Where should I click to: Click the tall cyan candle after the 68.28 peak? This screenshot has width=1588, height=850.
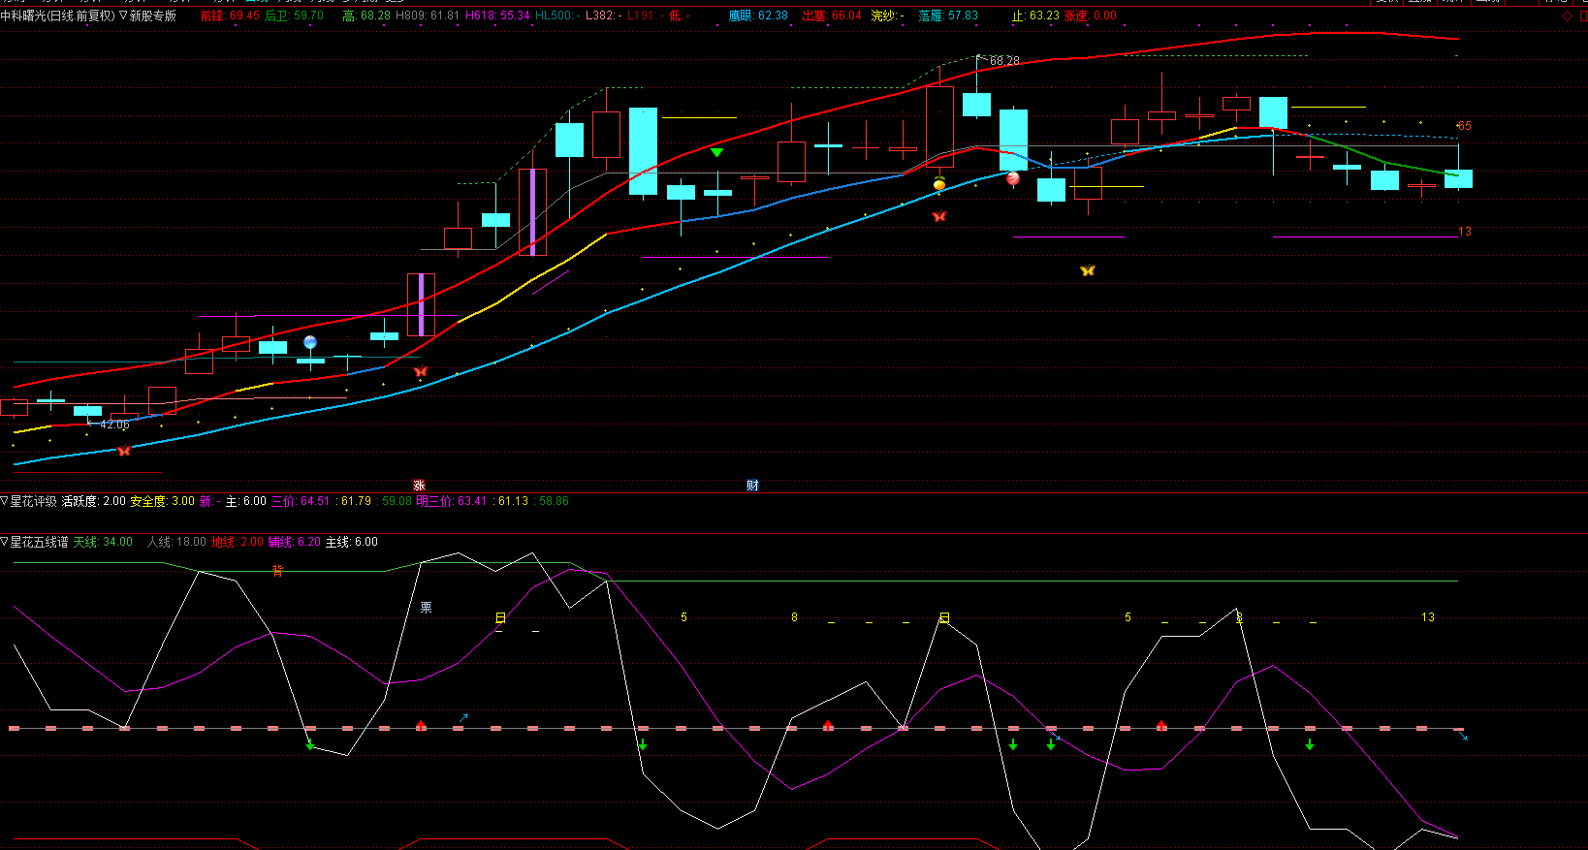pyautogui.click(x=1013, y=140)
